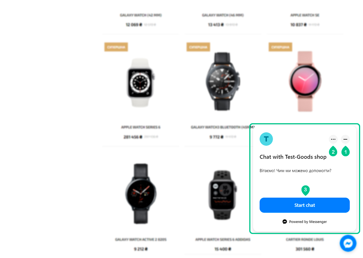The width and height of the screenshot is (363, 258).
Task: Click the Apple Watch Series 6 Addidas title
Action: [223, 239]
